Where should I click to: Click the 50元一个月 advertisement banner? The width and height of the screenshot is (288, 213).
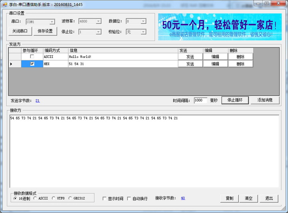tap(220, 27)
